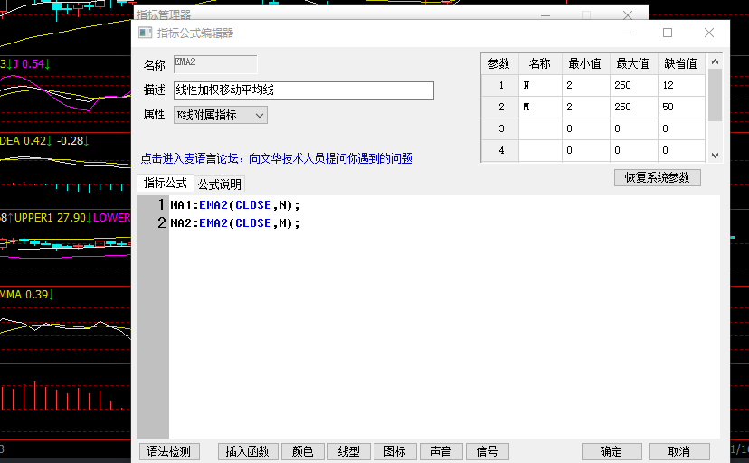Click the 声音 sound button
This screenshot has width=749, height=463.
coord(441,451)
